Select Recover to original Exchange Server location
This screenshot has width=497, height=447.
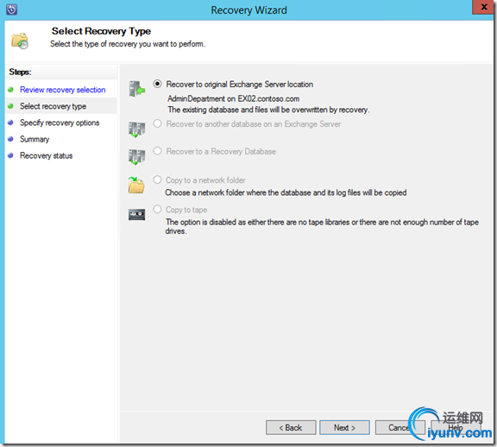[x=157, y=84]
